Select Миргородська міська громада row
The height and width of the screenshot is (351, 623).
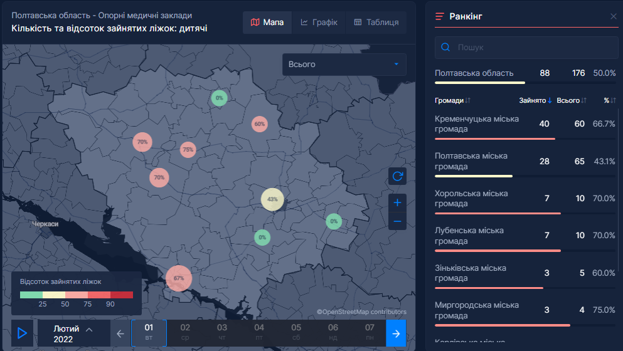pos(525,313)
